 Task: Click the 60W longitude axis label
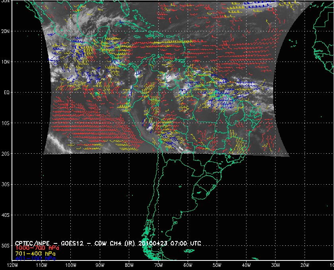187,265
